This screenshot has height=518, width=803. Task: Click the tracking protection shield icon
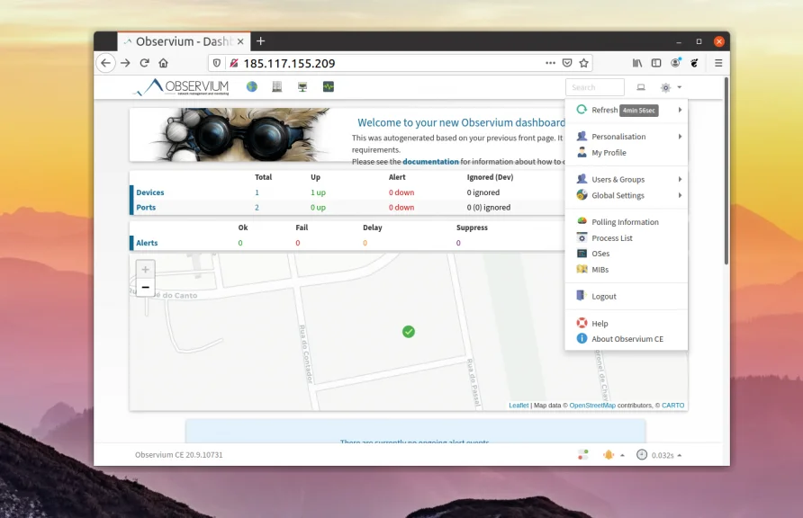coord(217,63)
